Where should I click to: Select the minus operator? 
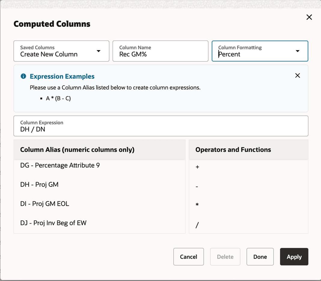(x=197, y=187)
